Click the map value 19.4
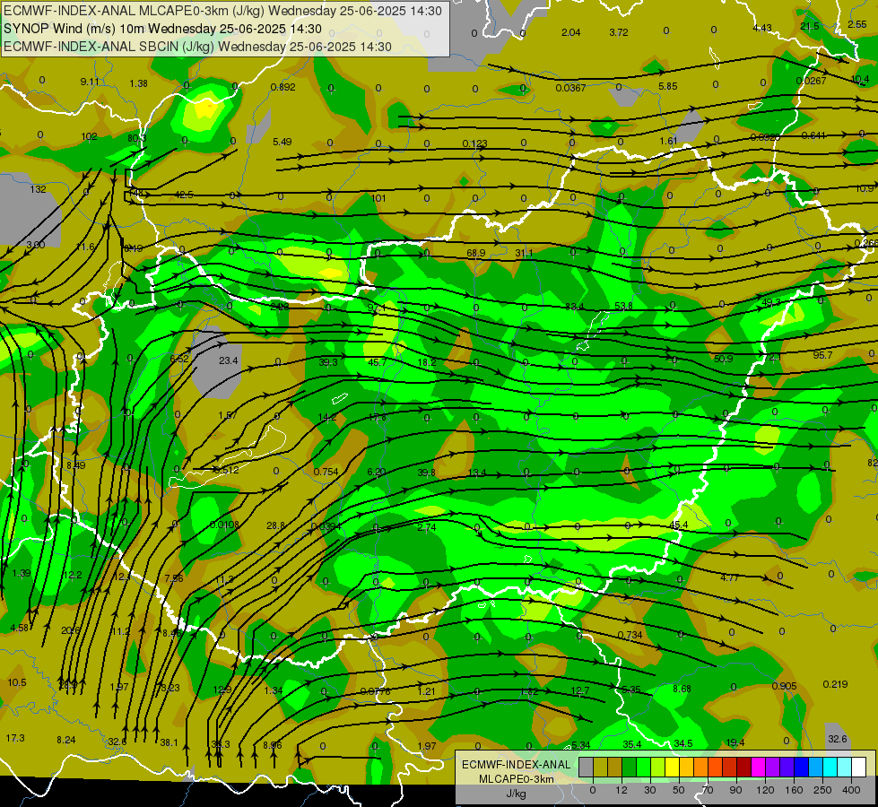 [735, 742]
